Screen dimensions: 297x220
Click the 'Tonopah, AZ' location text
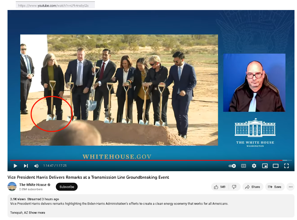[x=19, y=212]
